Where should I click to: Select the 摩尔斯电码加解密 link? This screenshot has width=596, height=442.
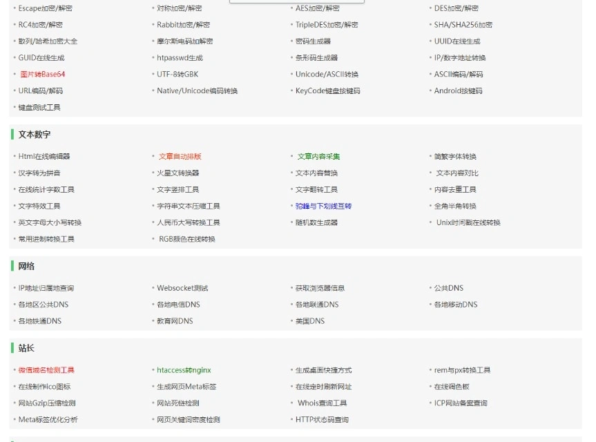[x=184, y=41]
